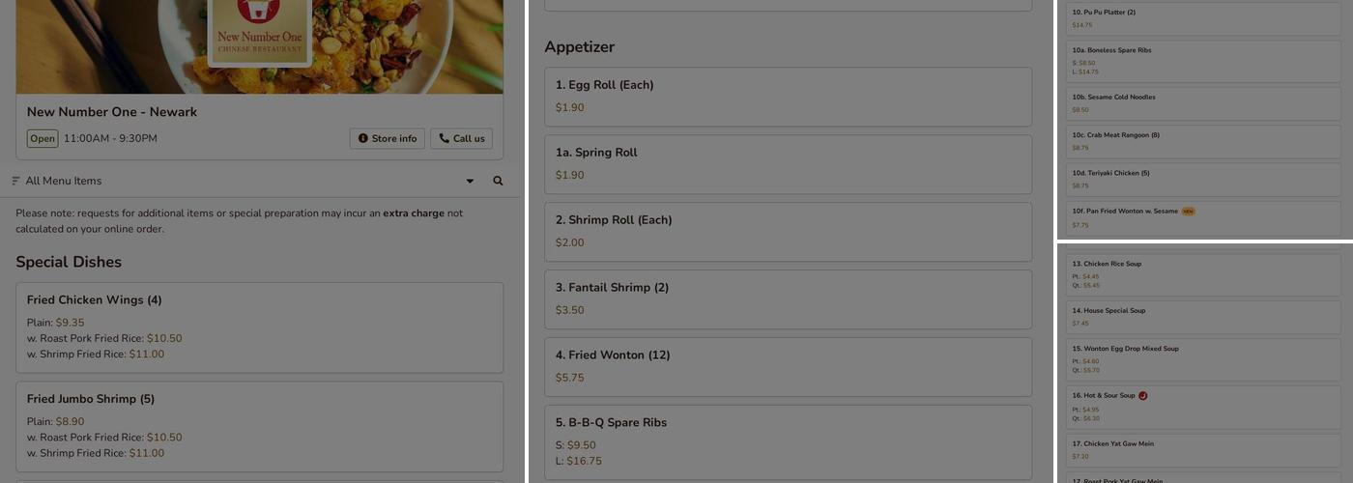Click the Store info button
This screenshot has width=1353, height=483.
pyautogui.click(x=388, y=139)
